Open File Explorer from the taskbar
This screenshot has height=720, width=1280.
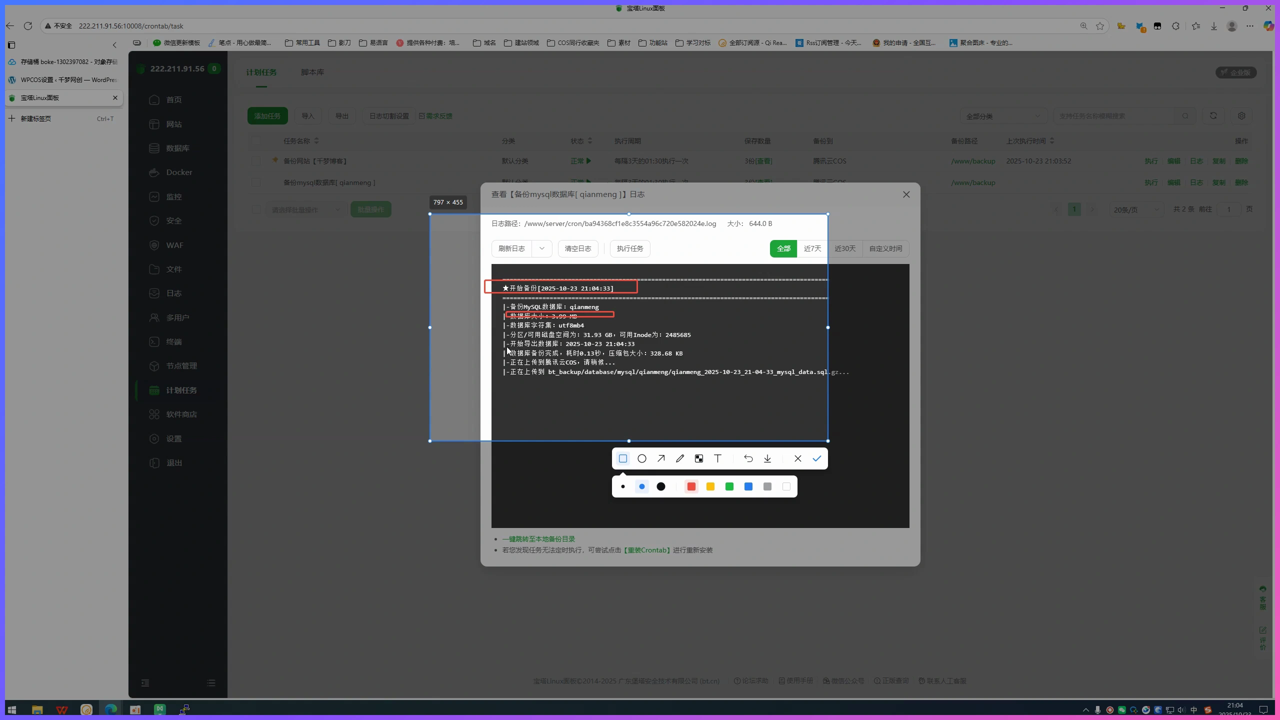coord(37,709)
